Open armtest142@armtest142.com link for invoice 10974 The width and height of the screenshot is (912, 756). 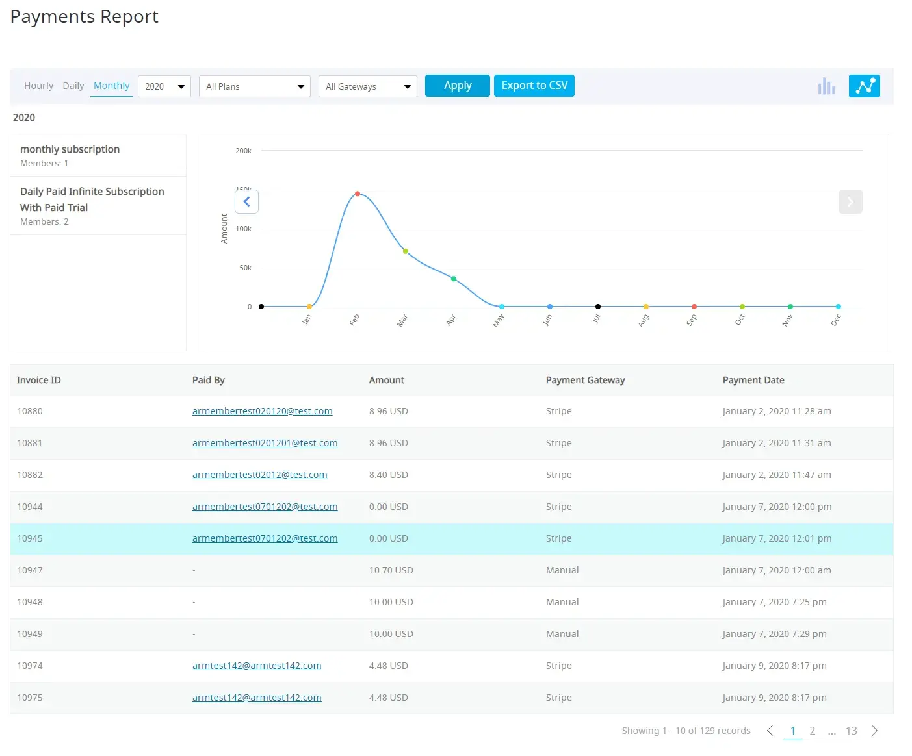[257, 666]
